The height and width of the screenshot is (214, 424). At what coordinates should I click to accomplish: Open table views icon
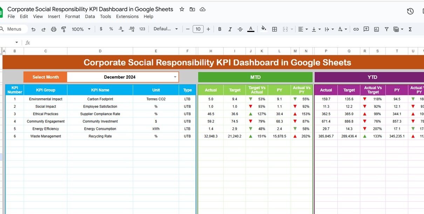tap(398, 29)
